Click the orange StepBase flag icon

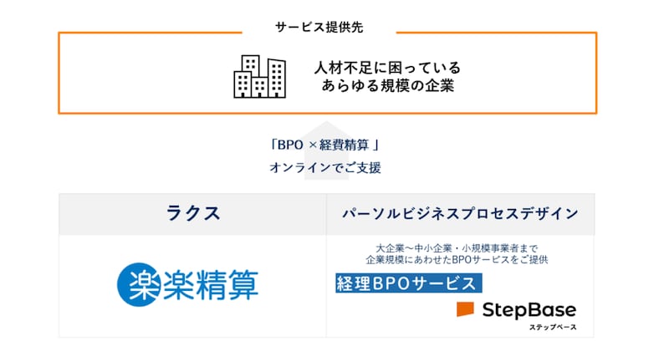coord(465,309)
